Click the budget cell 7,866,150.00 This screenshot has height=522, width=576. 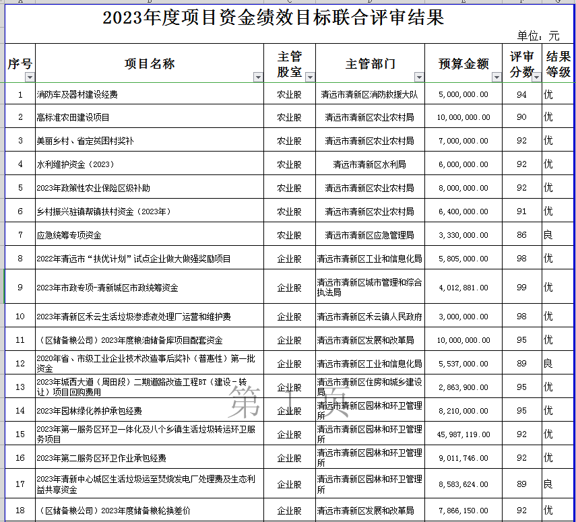(463, 511)
